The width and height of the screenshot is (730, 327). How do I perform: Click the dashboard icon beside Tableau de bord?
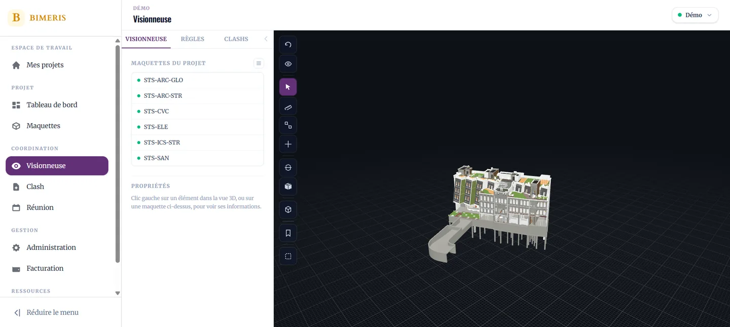click(x=16, y=105)
